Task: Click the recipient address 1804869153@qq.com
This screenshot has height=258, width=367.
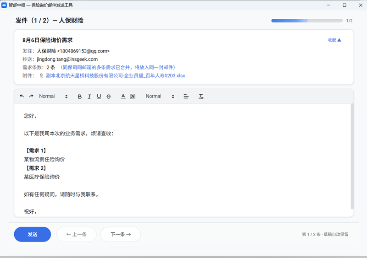Action: 83,51
